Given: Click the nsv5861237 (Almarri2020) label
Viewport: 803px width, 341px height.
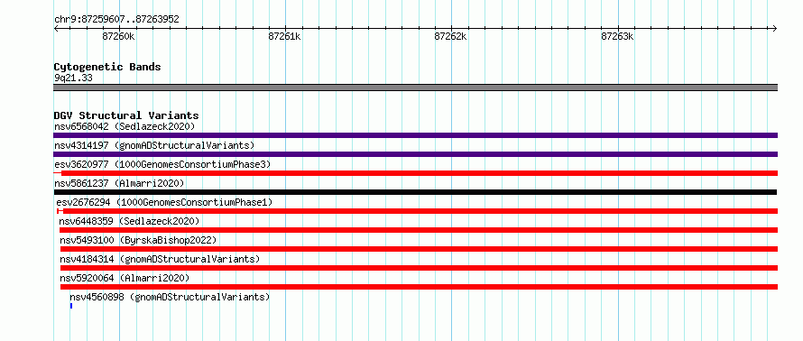Looking at the screenshot, I should (119, 183).
